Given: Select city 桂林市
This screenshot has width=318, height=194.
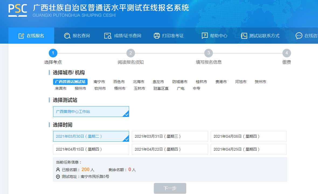Looking at the screenshot, I should (x=201, y=82).
